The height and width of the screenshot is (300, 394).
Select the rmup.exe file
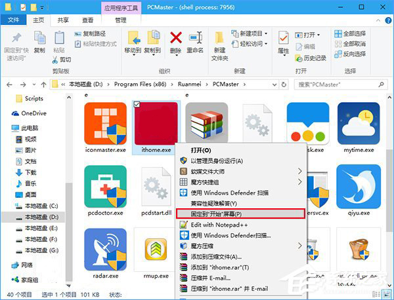point(156,253)
